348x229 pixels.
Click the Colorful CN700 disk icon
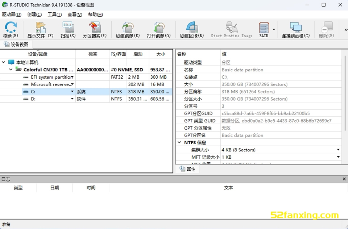point(18,69)
